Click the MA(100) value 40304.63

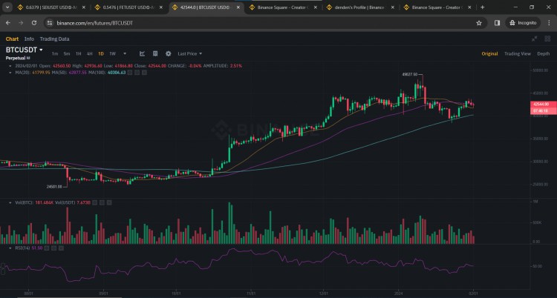(x=116, y=73)
